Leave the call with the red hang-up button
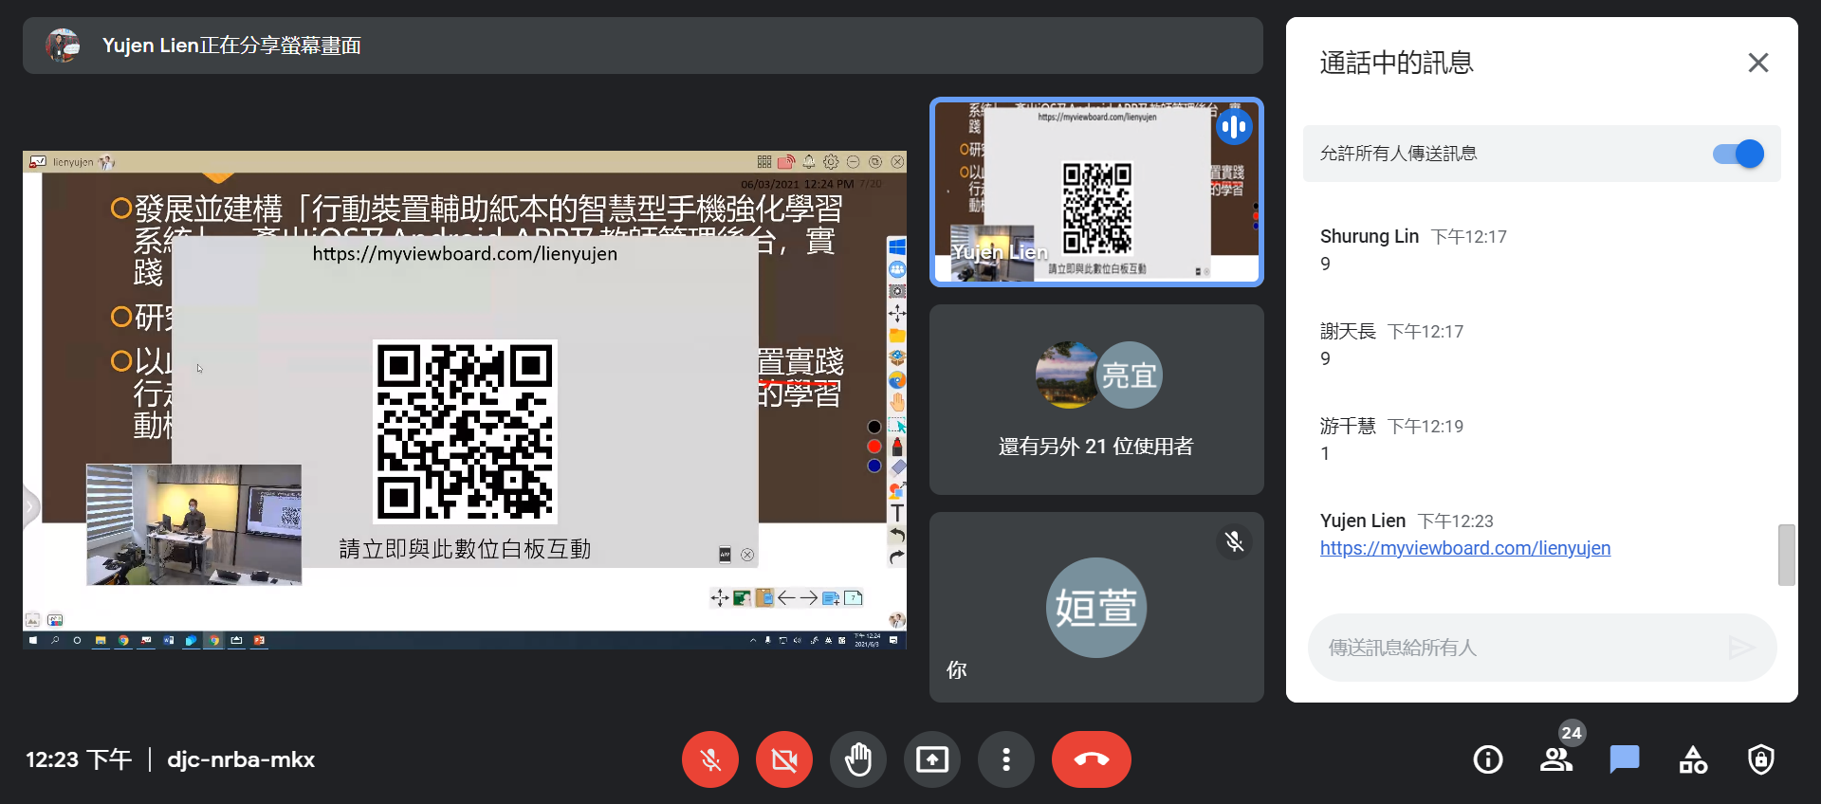This screenshot has height=804, width=1821. (x=1092, y=759)
